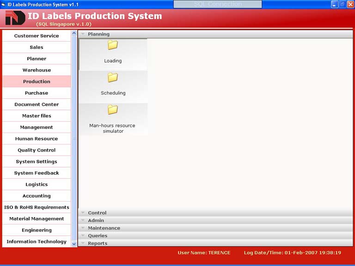Expand the Queries section
The width and height of the screenshot is (355, 266).
pyautogui.click(x=98, y=236)
